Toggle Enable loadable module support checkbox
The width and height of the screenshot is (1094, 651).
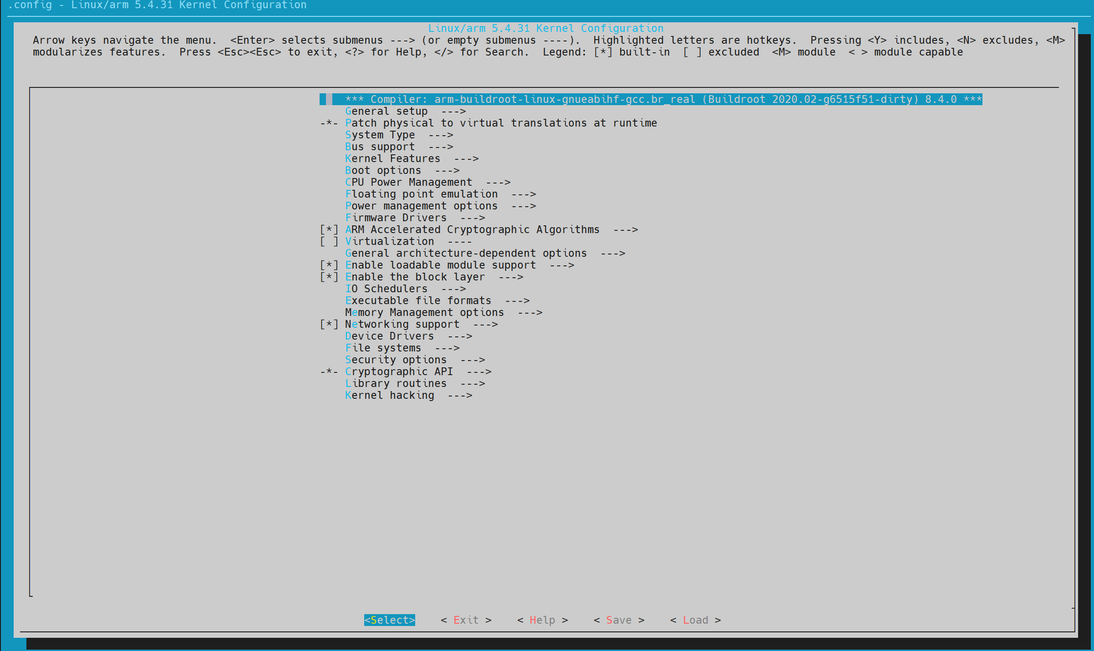point(329,265)
